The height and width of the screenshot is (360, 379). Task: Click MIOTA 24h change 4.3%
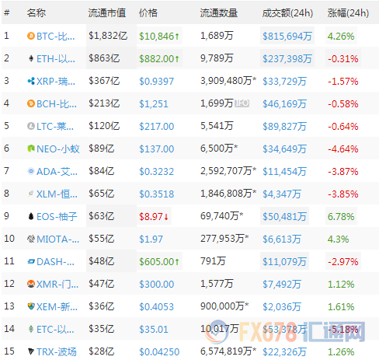[x=338, y=239]
